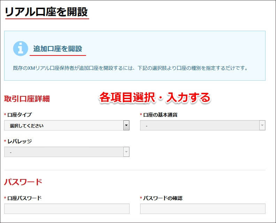Viewport: 276px width, 223px height.
Task: Click the blue info icon
Action: click(x=21, y=49)
